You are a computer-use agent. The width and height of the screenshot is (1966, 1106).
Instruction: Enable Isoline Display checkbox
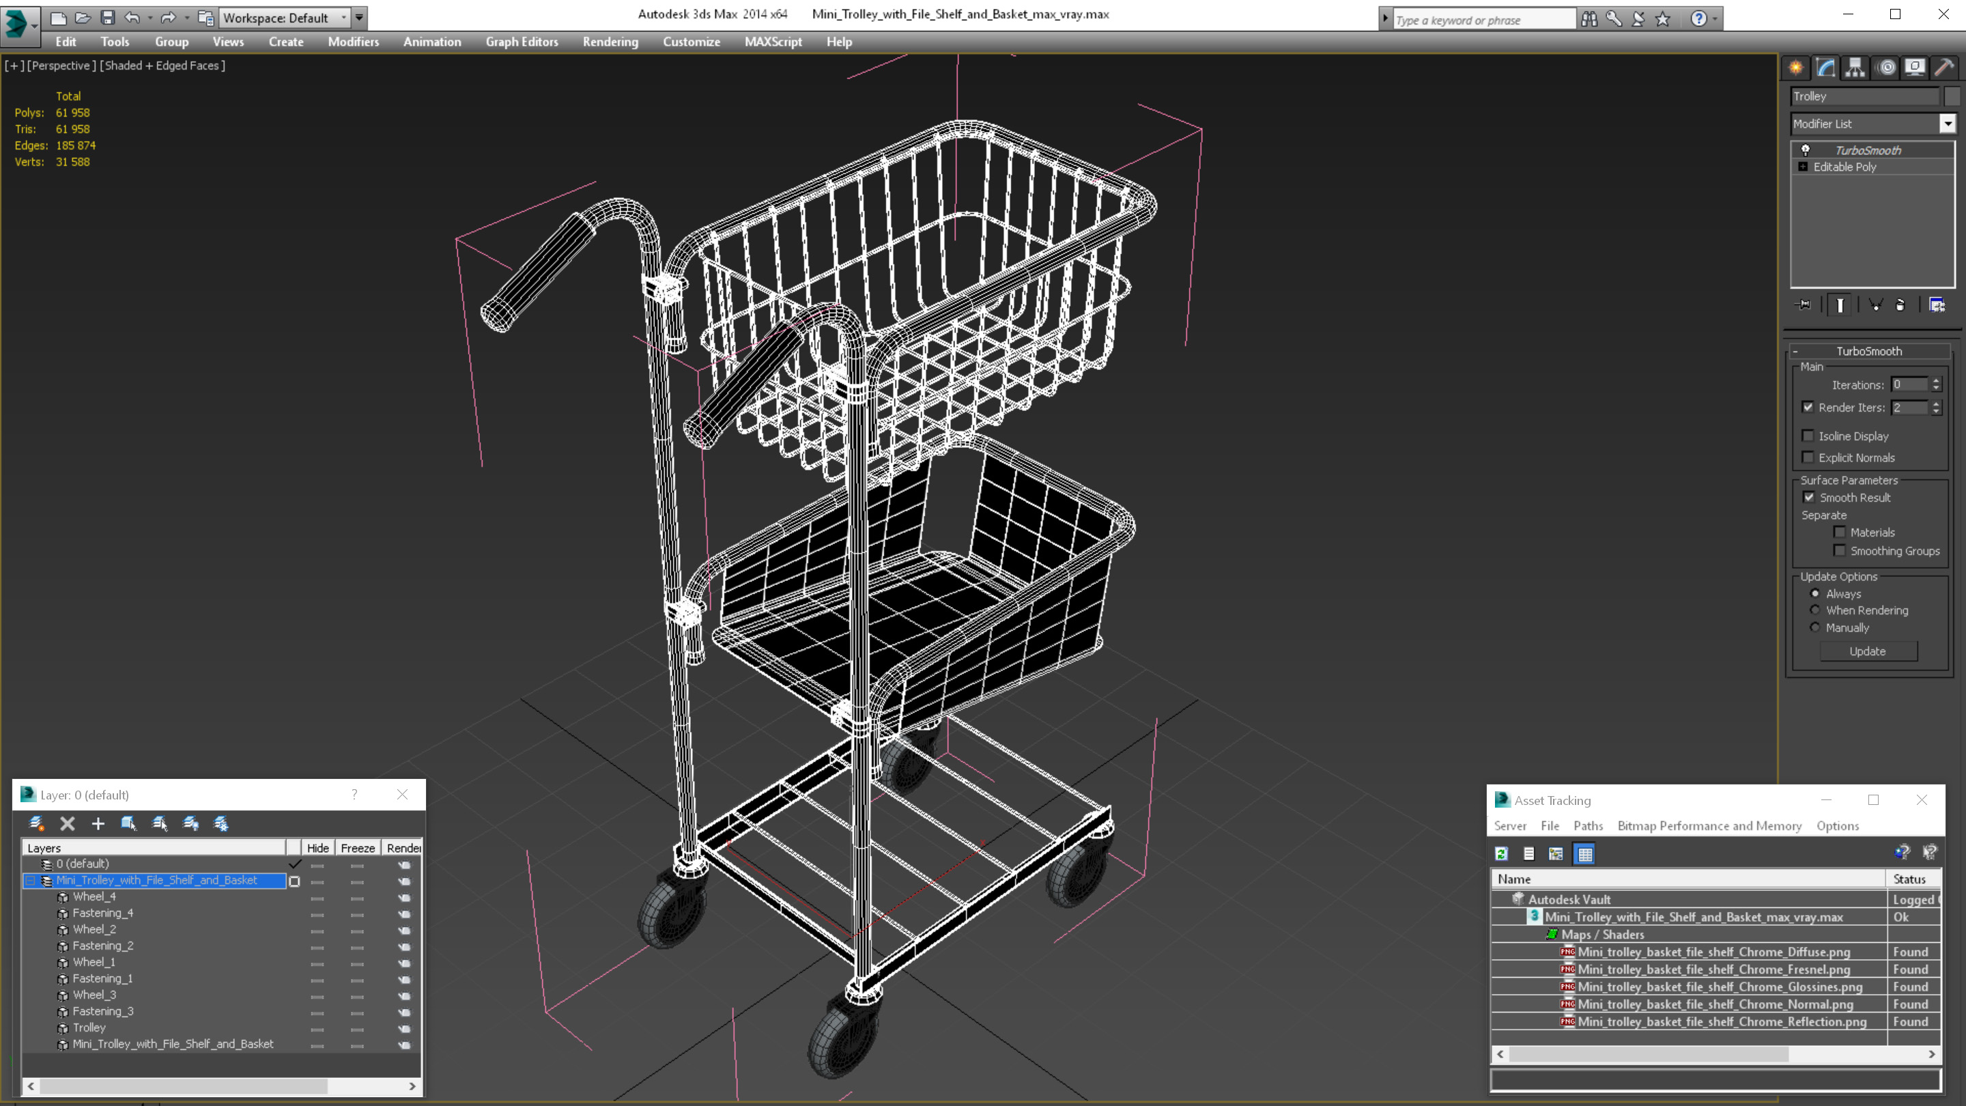[x=1808, y=436]
